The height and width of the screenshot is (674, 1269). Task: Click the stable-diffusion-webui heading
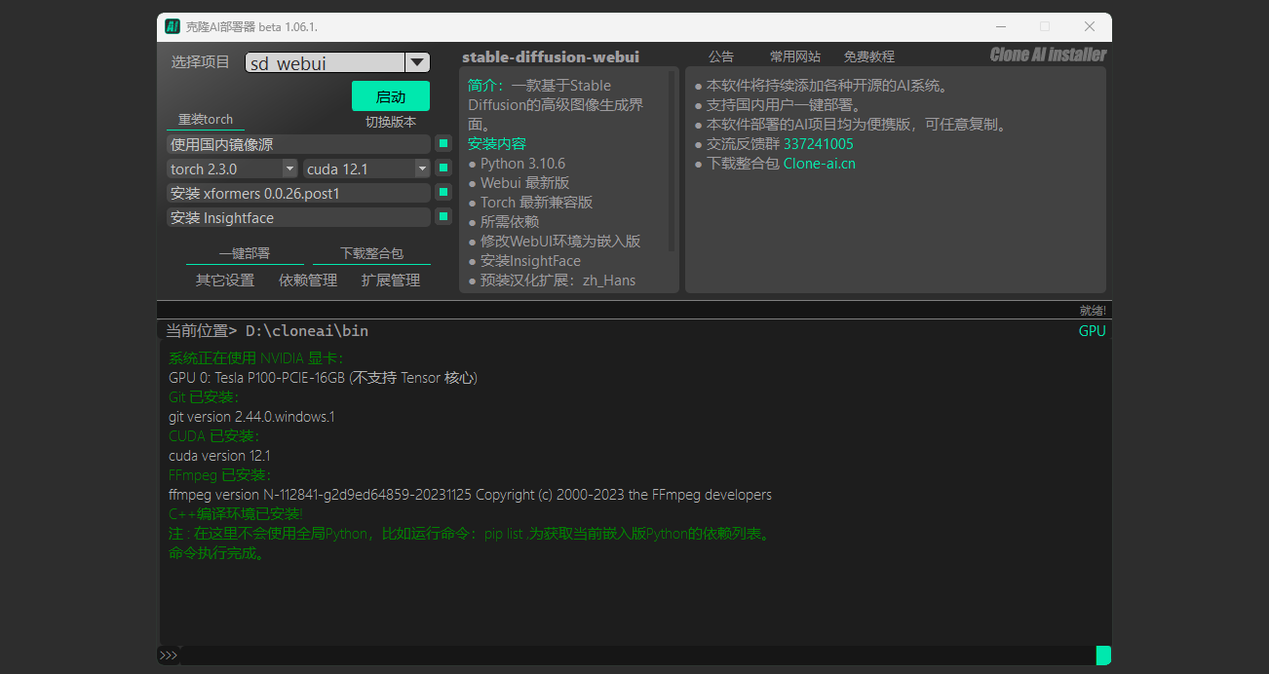click(551, 56)
